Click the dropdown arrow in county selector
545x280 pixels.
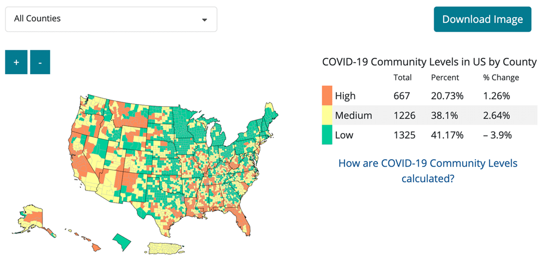pyautogui.click(x=205, y=20)
